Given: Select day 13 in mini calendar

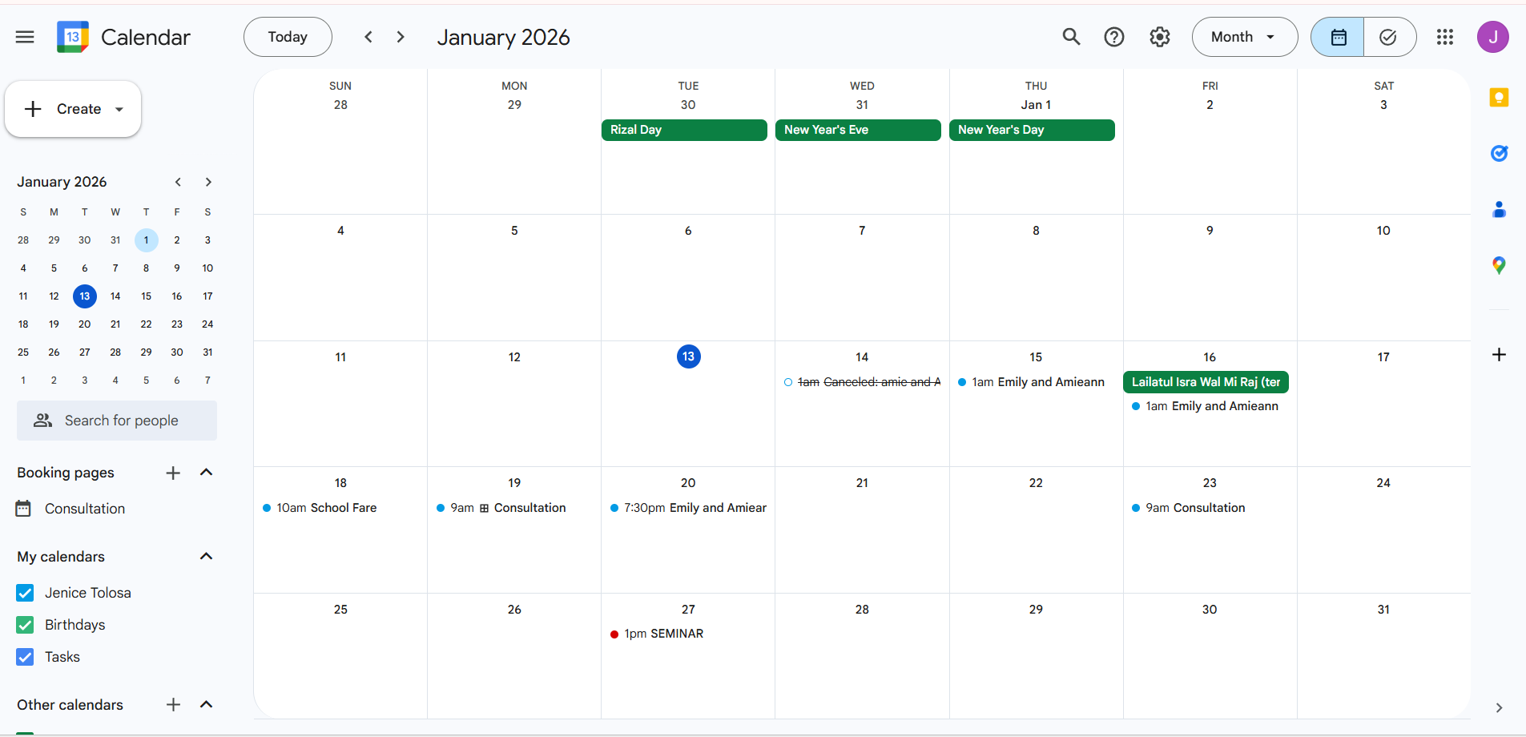Looking at the screenshot, I should (x=85, y=296).
